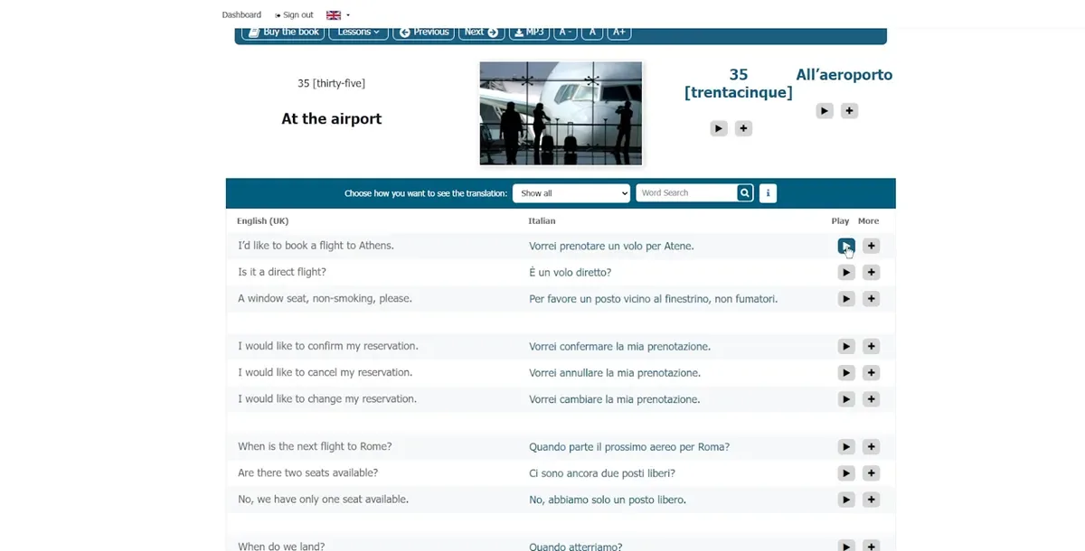Image resolution: width=1085 pixels, height=551 pixels.
Task: Go to the Next lesson
Action: point(480,33)
